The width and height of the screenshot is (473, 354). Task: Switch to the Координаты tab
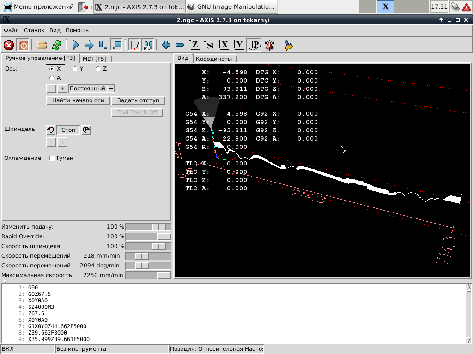tap(213, 59)
